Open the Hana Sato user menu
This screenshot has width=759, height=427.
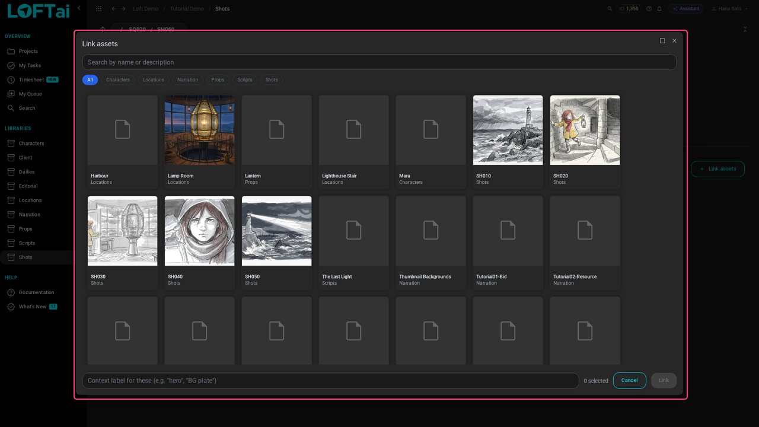click(x=729, y=9)
